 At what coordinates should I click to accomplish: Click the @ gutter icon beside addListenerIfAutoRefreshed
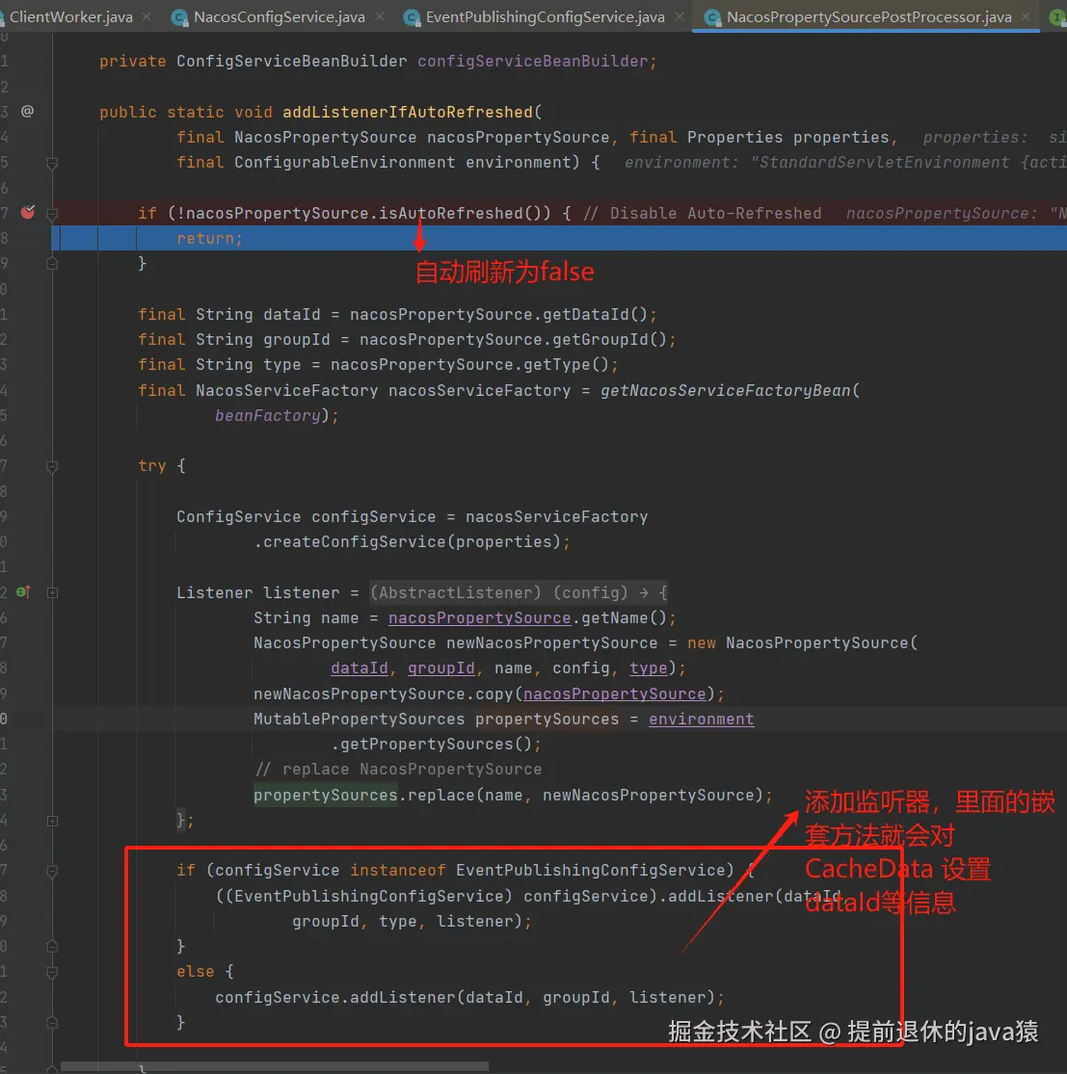(x=27, y=111)
